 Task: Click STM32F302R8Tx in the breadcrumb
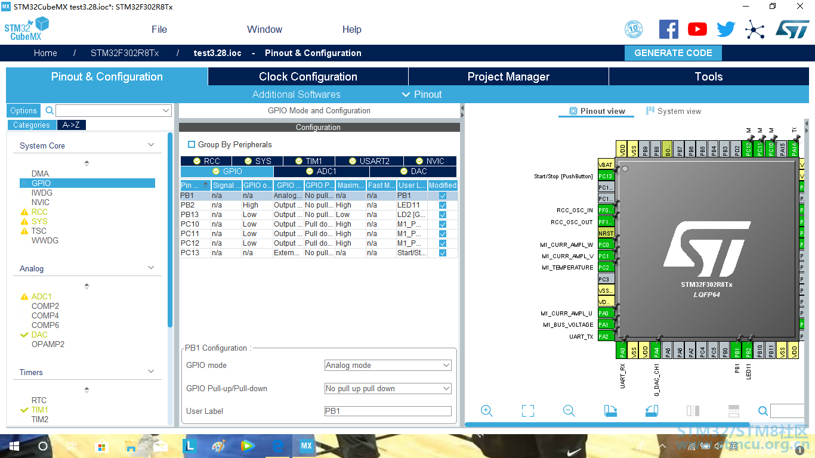[x=125, y=52]
